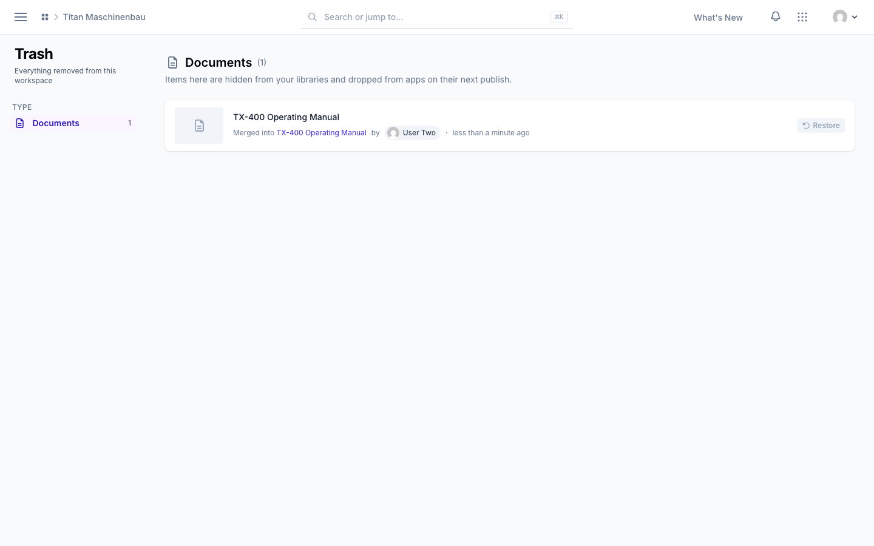The height and width of the screenshot is (546, 874).
Task: Follow the merged-into TX-400 Operating Manual link
Action: pos(321,133)
